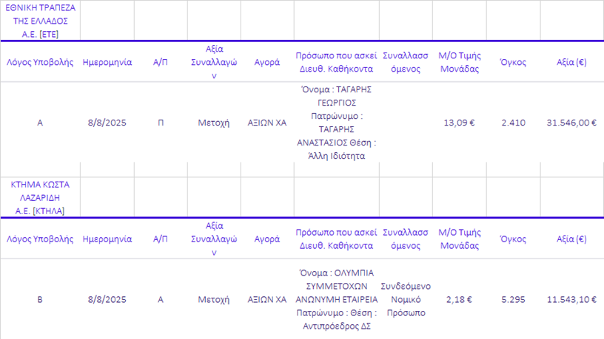This screenshot has width=604, height=339.
Task: Click Μετοχή in the ΤΑΓΑΡΗΣ row
Action: coord(214,123)
